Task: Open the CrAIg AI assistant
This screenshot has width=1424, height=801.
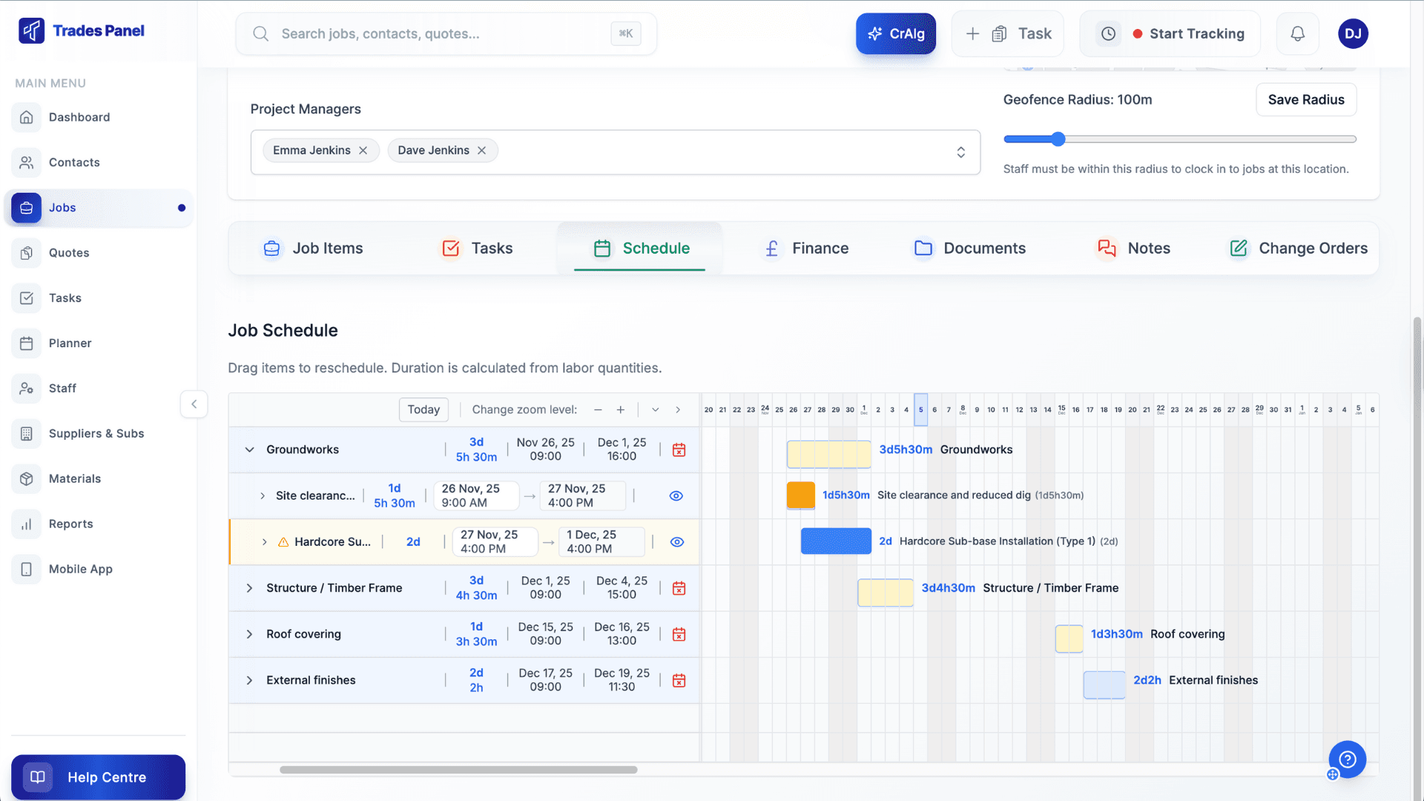Action: tap(895, 33)
